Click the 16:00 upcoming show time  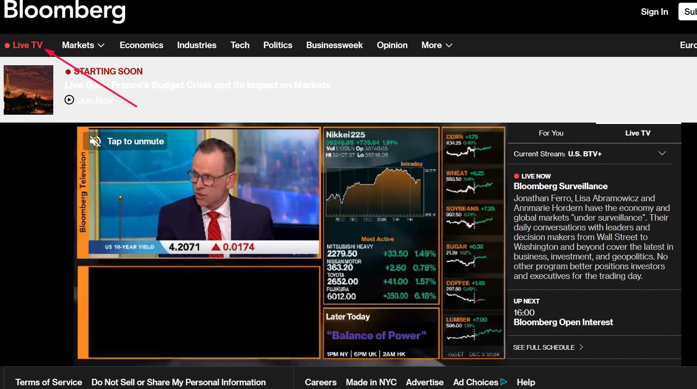click(524, 313)
